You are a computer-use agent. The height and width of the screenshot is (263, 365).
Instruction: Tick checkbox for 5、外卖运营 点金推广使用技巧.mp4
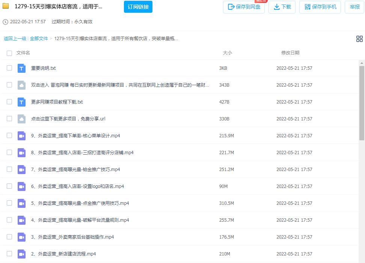(9, 203)
